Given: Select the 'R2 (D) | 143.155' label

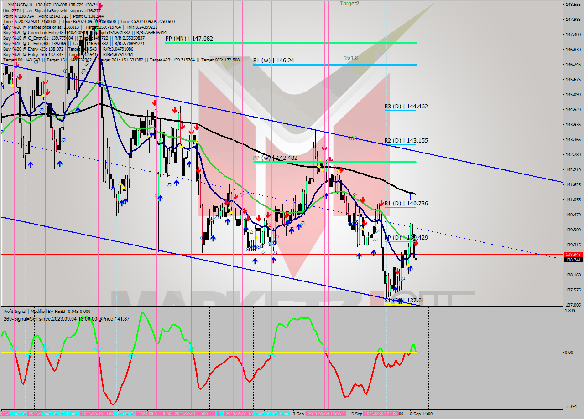Looking at the screenshot, I should pyautogui.click(x=406, y=141).
